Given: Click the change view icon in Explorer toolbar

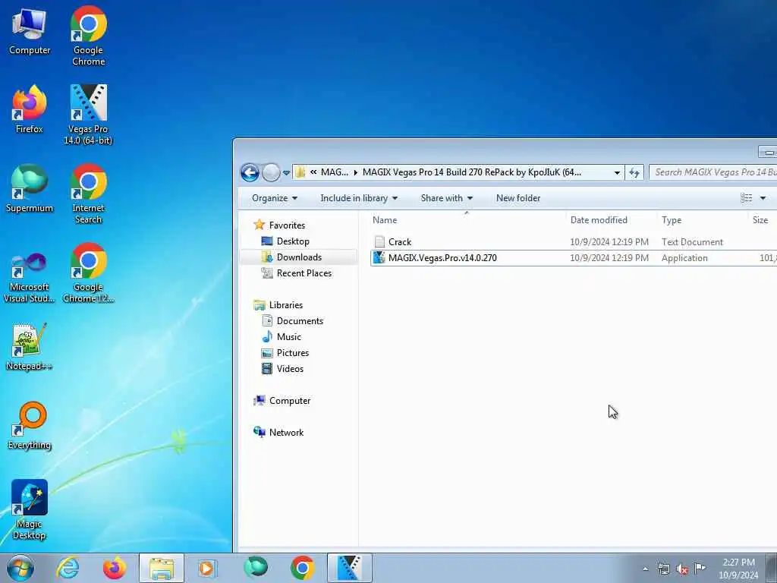Looking at the screenshot, I should tap(746, 198).
